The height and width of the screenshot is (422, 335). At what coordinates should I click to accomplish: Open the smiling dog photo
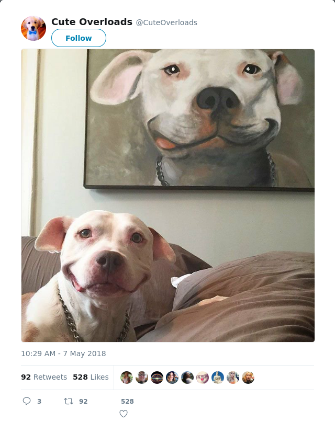(168, 196)
